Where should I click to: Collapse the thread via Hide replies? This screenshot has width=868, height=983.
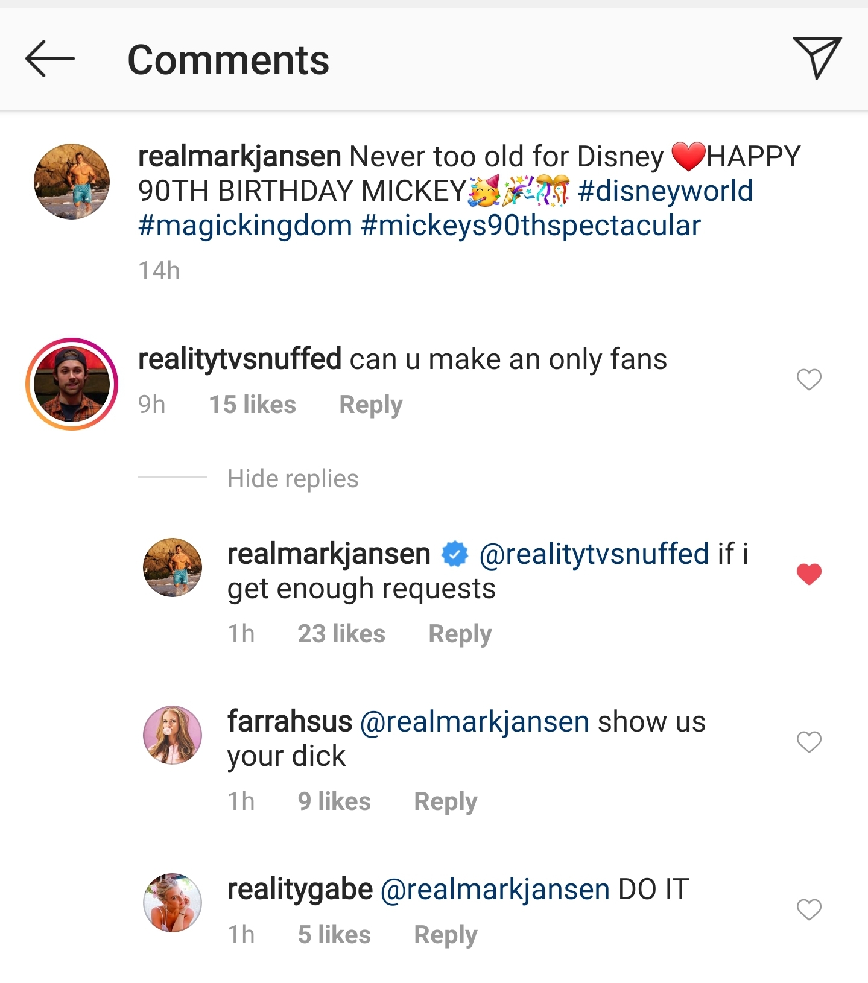pyautogui.click(x=293, y=478)
